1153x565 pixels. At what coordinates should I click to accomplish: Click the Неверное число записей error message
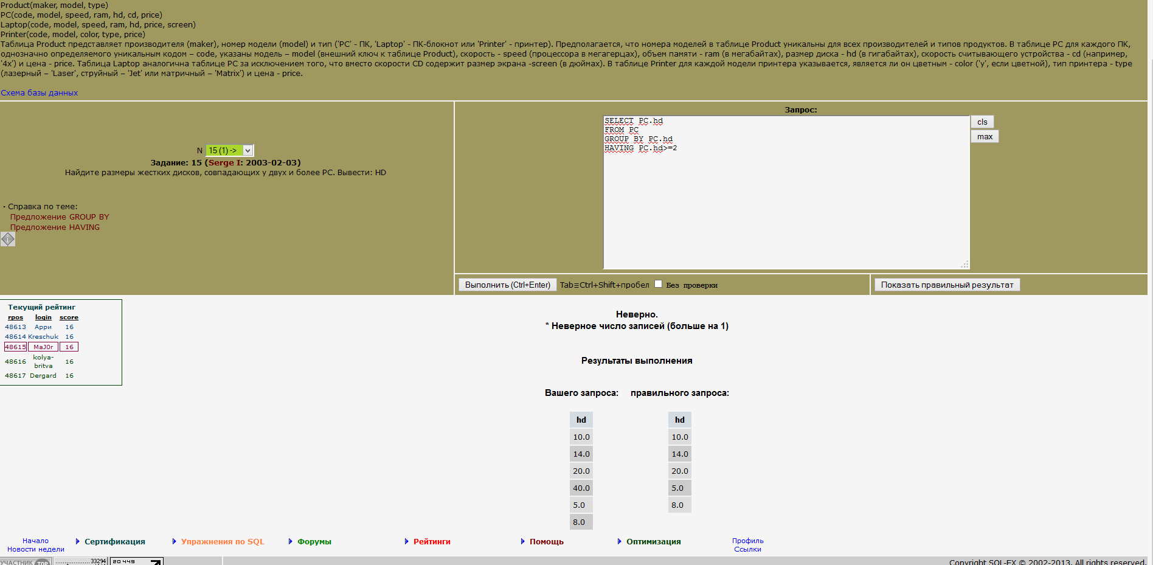click(637, 326)
